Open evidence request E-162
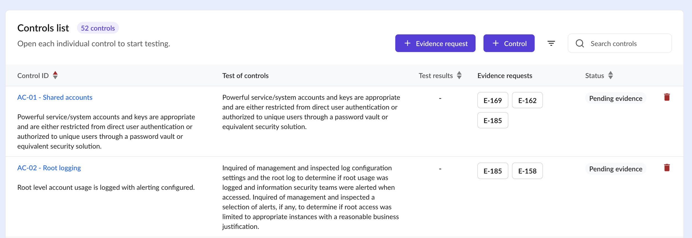Image resolution: width=692 pixels, height=238 pixels. (527, 100)
